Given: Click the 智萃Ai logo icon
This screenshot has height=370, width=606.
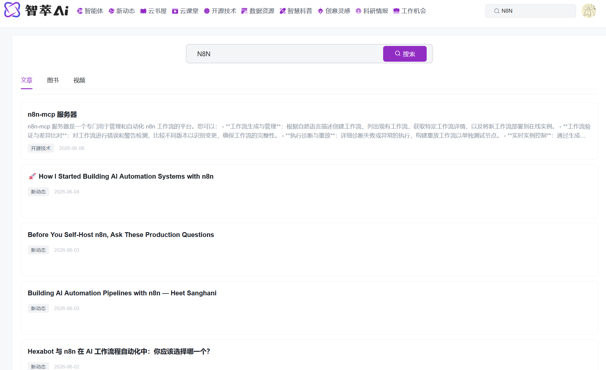Looking at the screenshot, I should (x=12, y=10).
